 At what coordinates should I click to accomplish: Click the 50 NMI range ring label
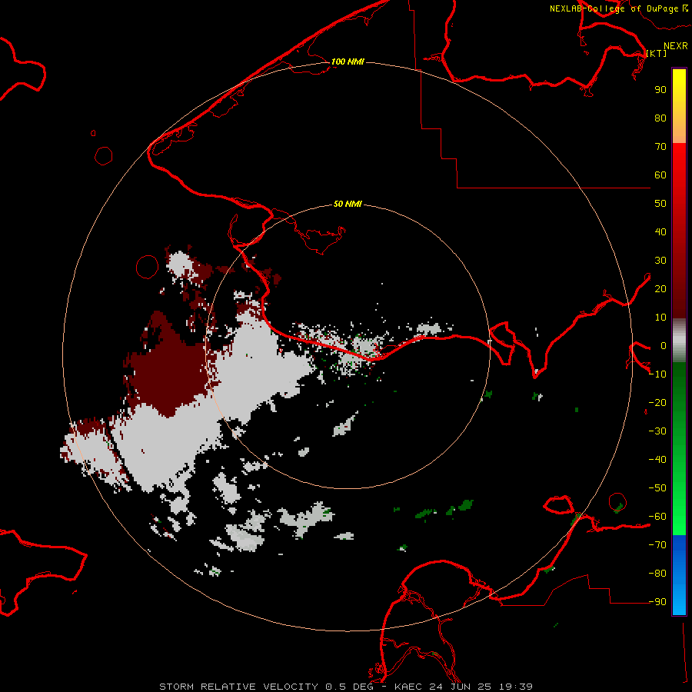[348, 204]
